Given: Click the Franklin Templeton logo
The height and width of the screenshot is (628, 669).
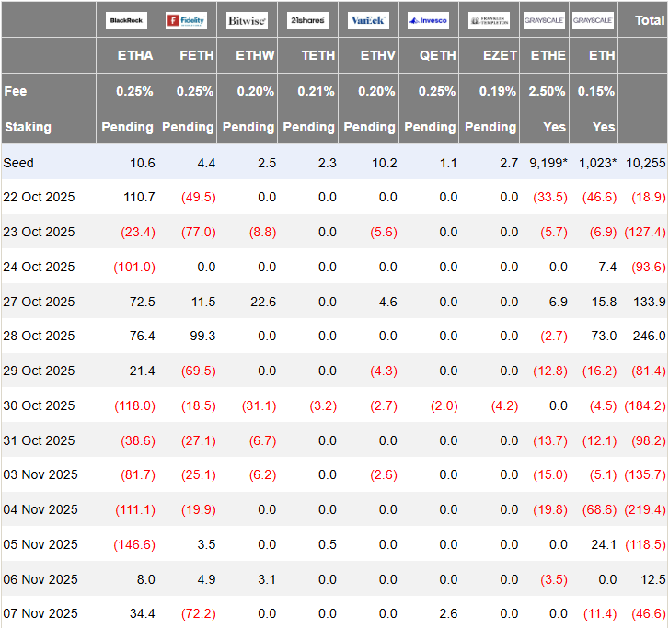Looking at the screenshot, I should [489, 19].
